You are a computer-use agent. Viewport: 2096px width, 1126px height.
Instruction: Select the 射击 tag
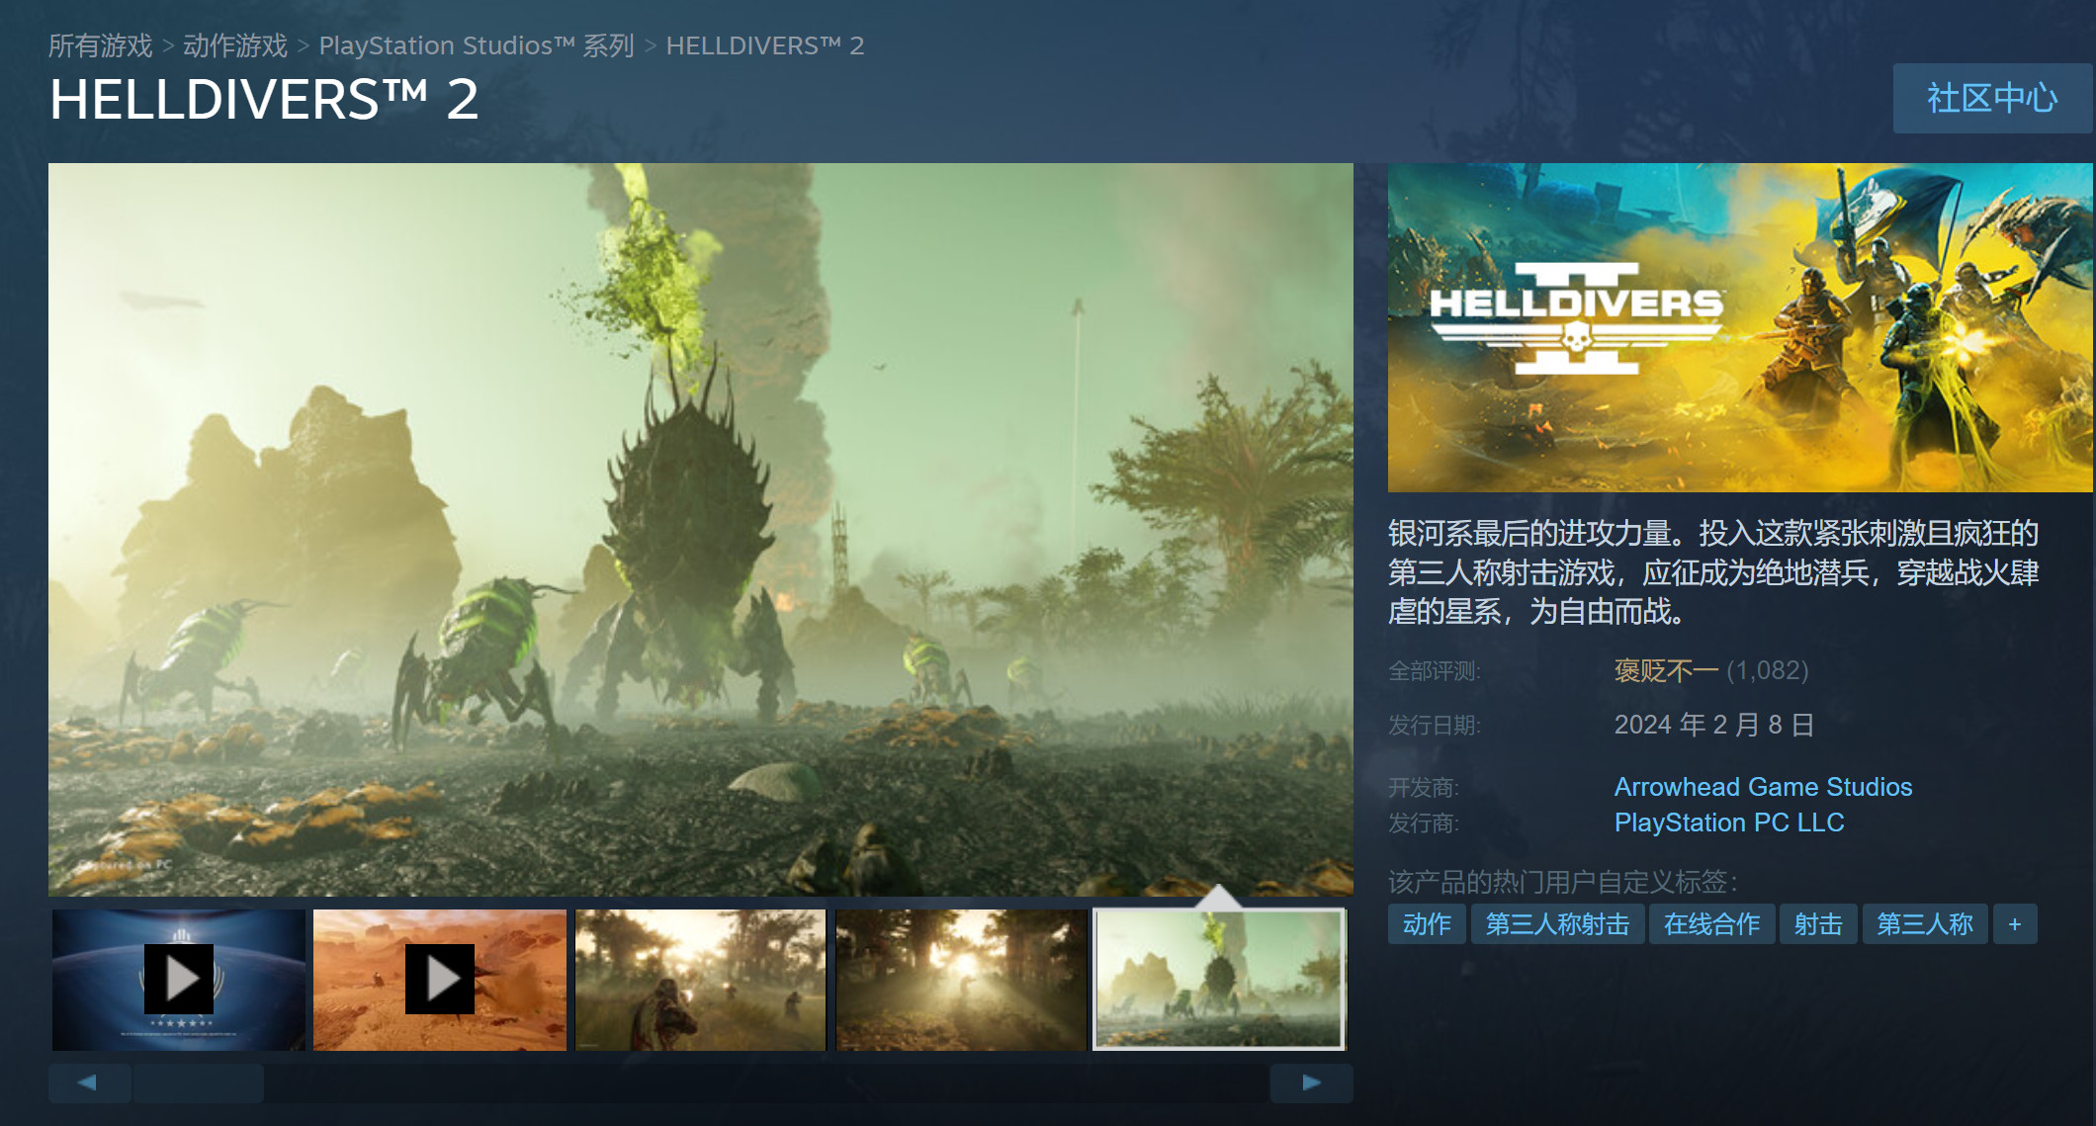[1818, 924]
